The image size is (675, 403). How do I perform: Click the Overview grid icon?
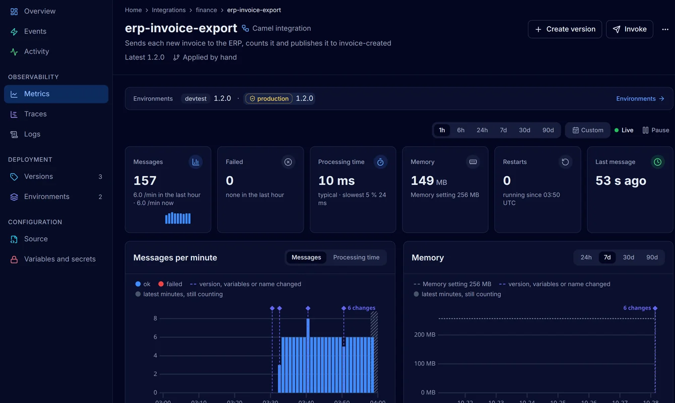coord(14,11)
